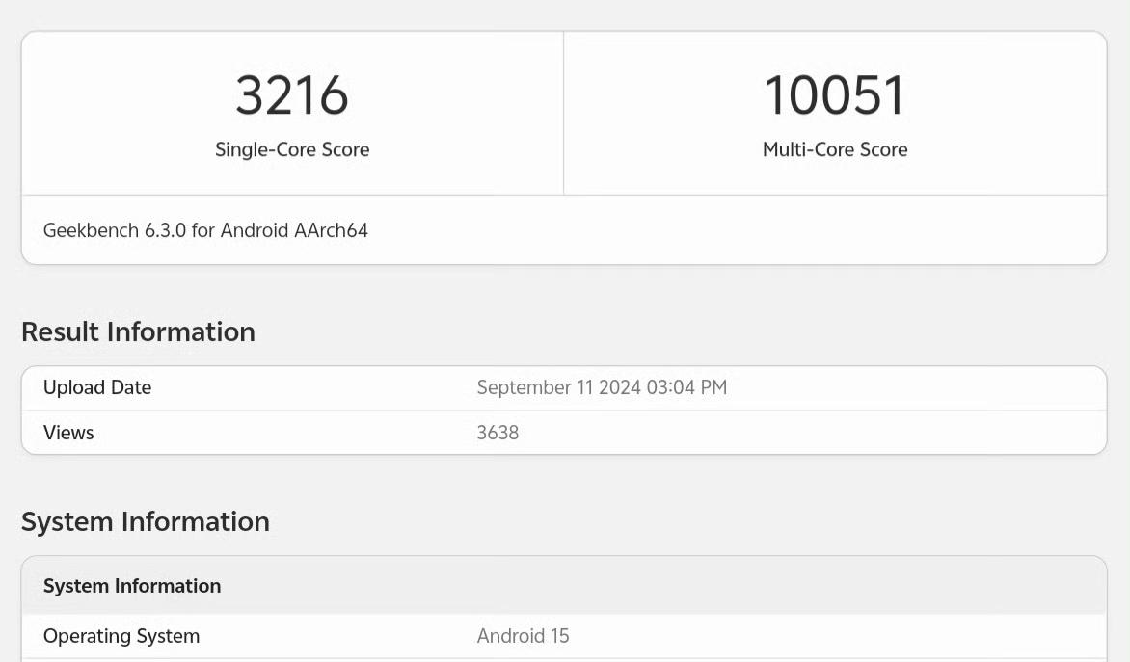1130x662 pixels.
Task: Click the 3638 views count
Action: pos(498,433)
